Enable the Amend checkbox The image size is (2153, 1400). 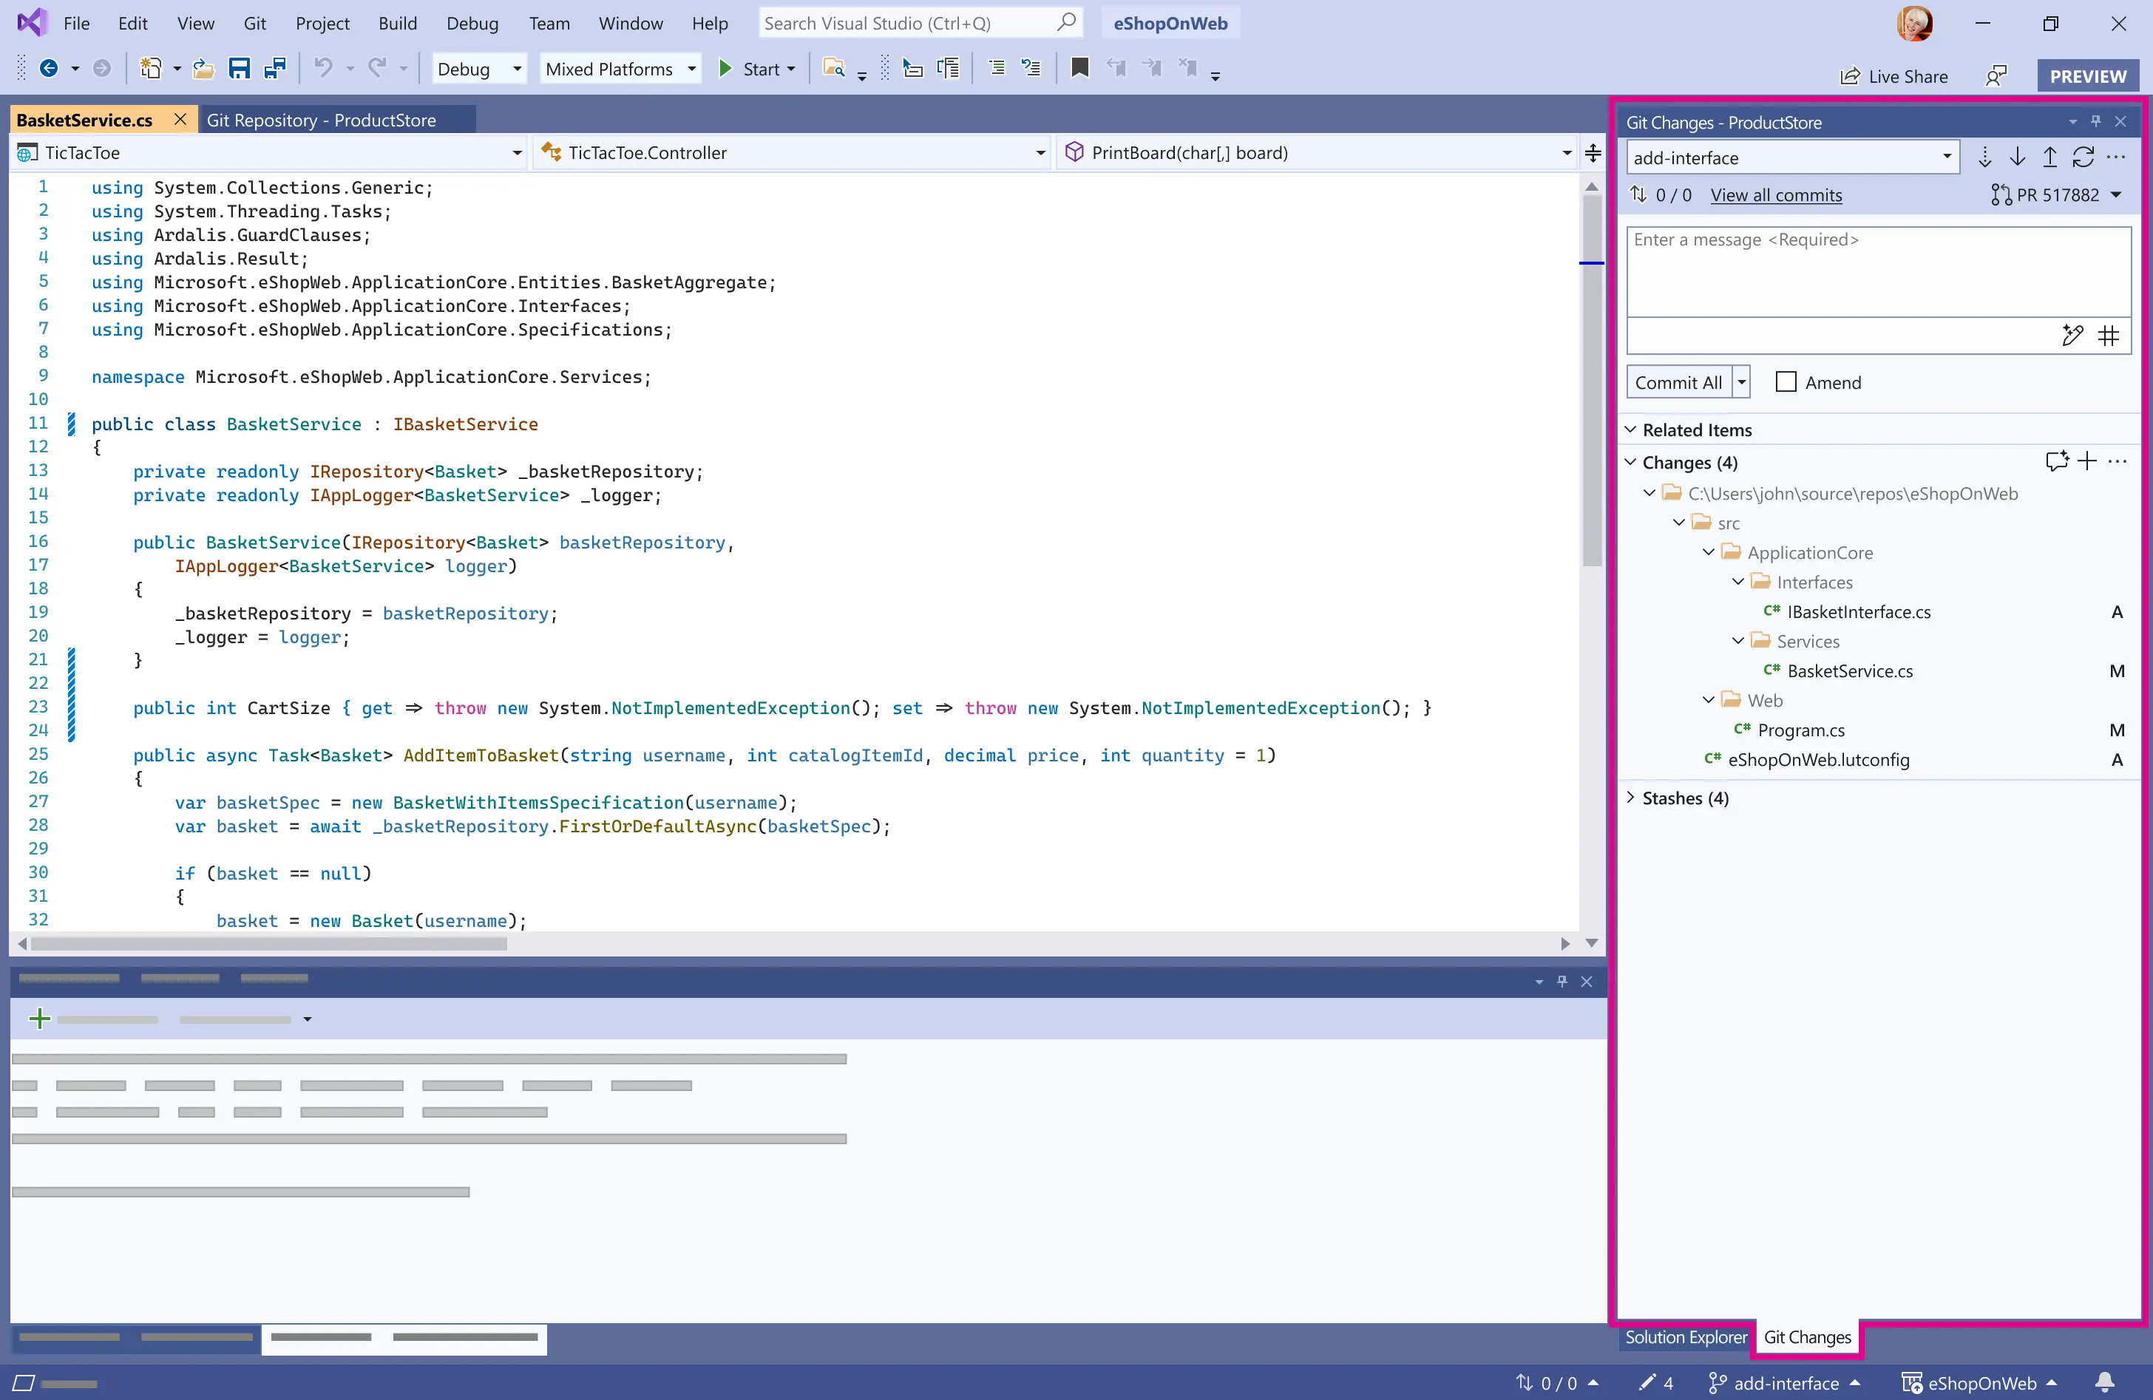point(1785,381)
